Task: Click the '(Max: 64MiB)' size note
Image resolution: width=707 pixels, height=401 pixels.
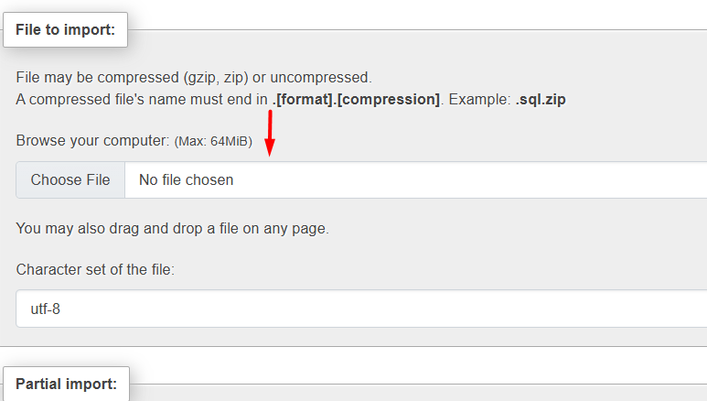Action: (213, 143)
